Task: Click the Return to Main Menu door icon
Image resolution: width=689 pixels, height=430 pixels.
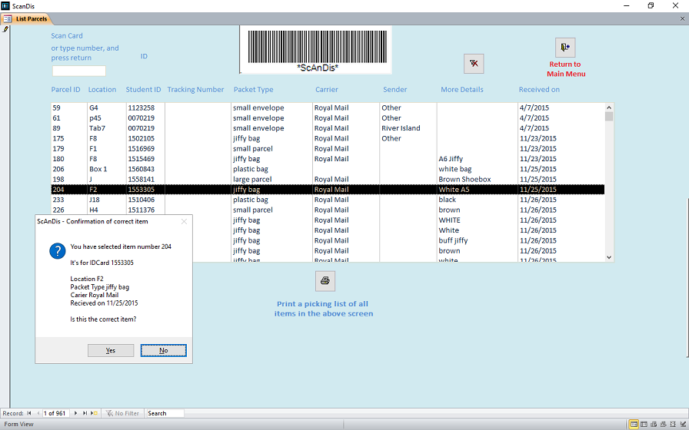Action: [565, 47]
